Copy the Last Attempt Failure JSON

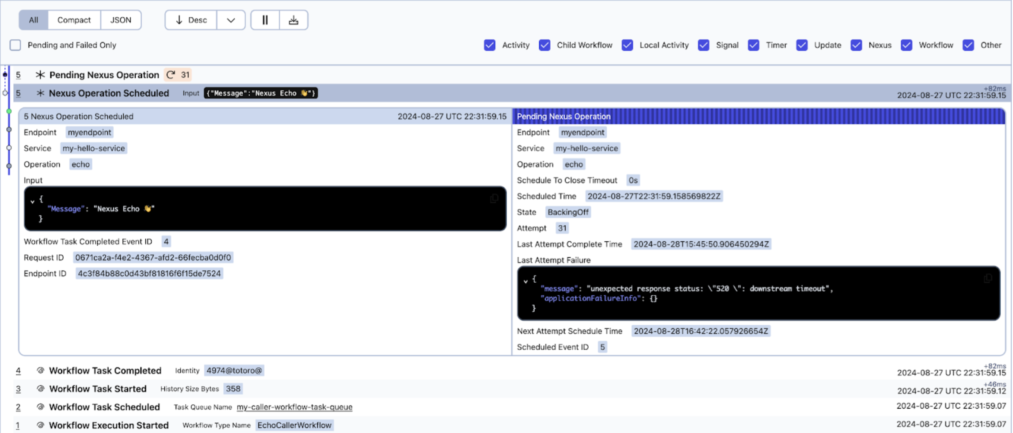(987, 278)
